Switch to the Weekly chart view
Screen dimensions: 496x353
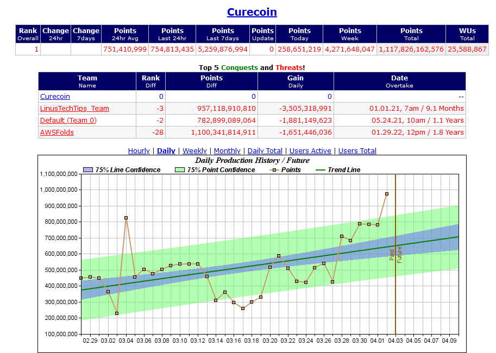[x=194, y=150]
